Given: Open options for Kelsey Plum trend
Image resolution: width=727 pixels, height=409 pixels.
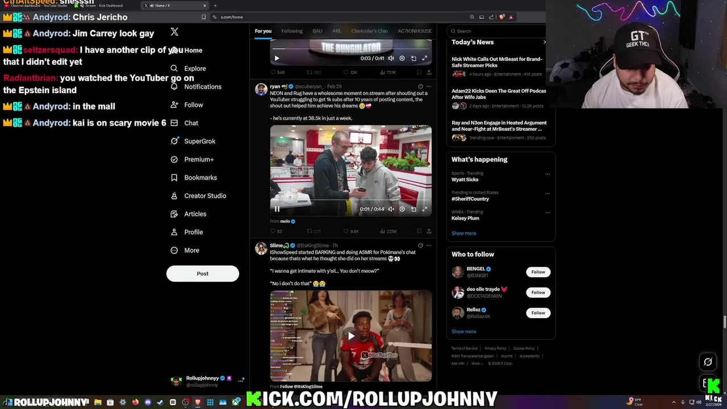Looking at the screenshot, I should 548,212.
